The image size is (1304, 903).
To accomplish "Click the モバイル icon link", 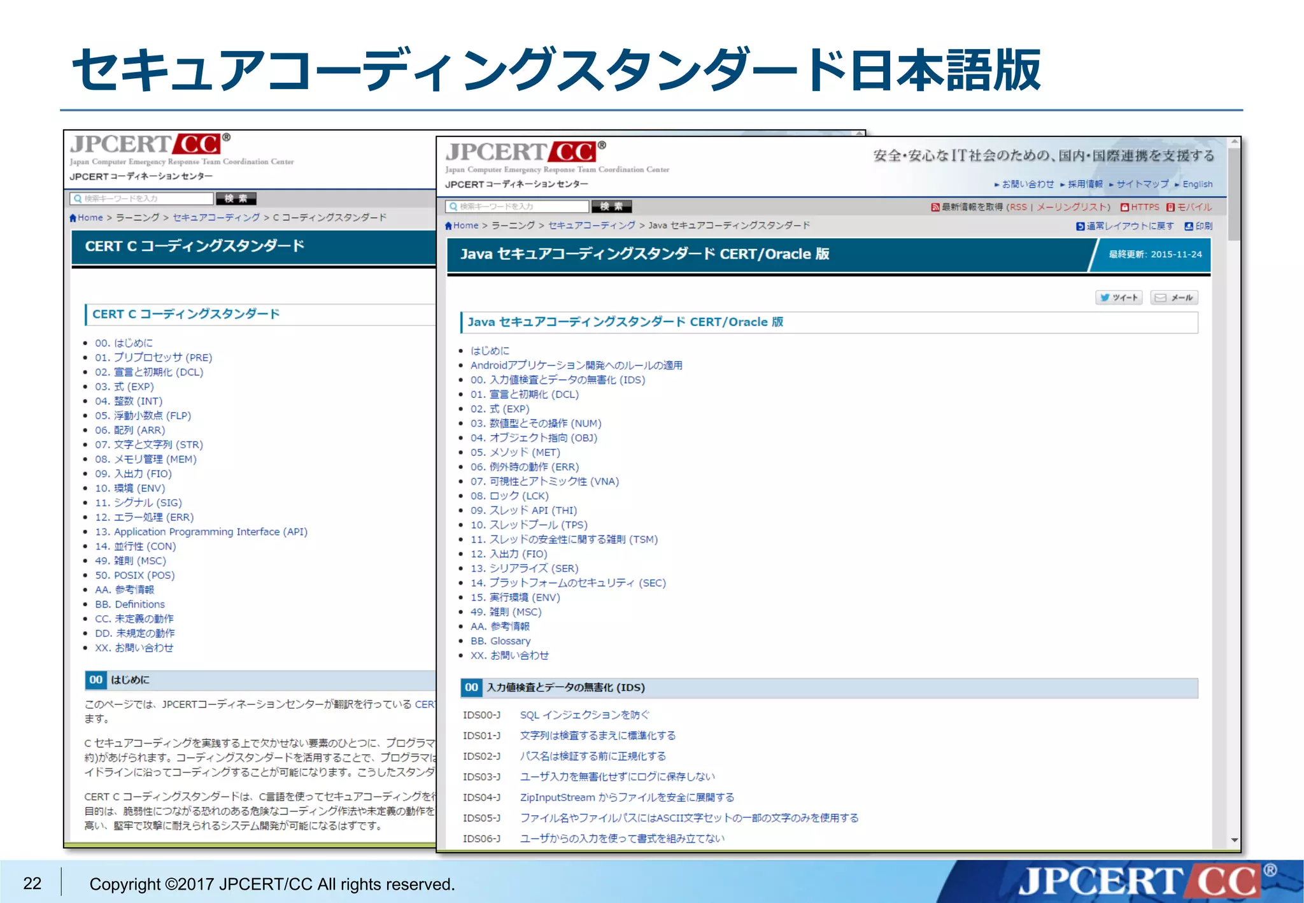I will [1170, 207].
